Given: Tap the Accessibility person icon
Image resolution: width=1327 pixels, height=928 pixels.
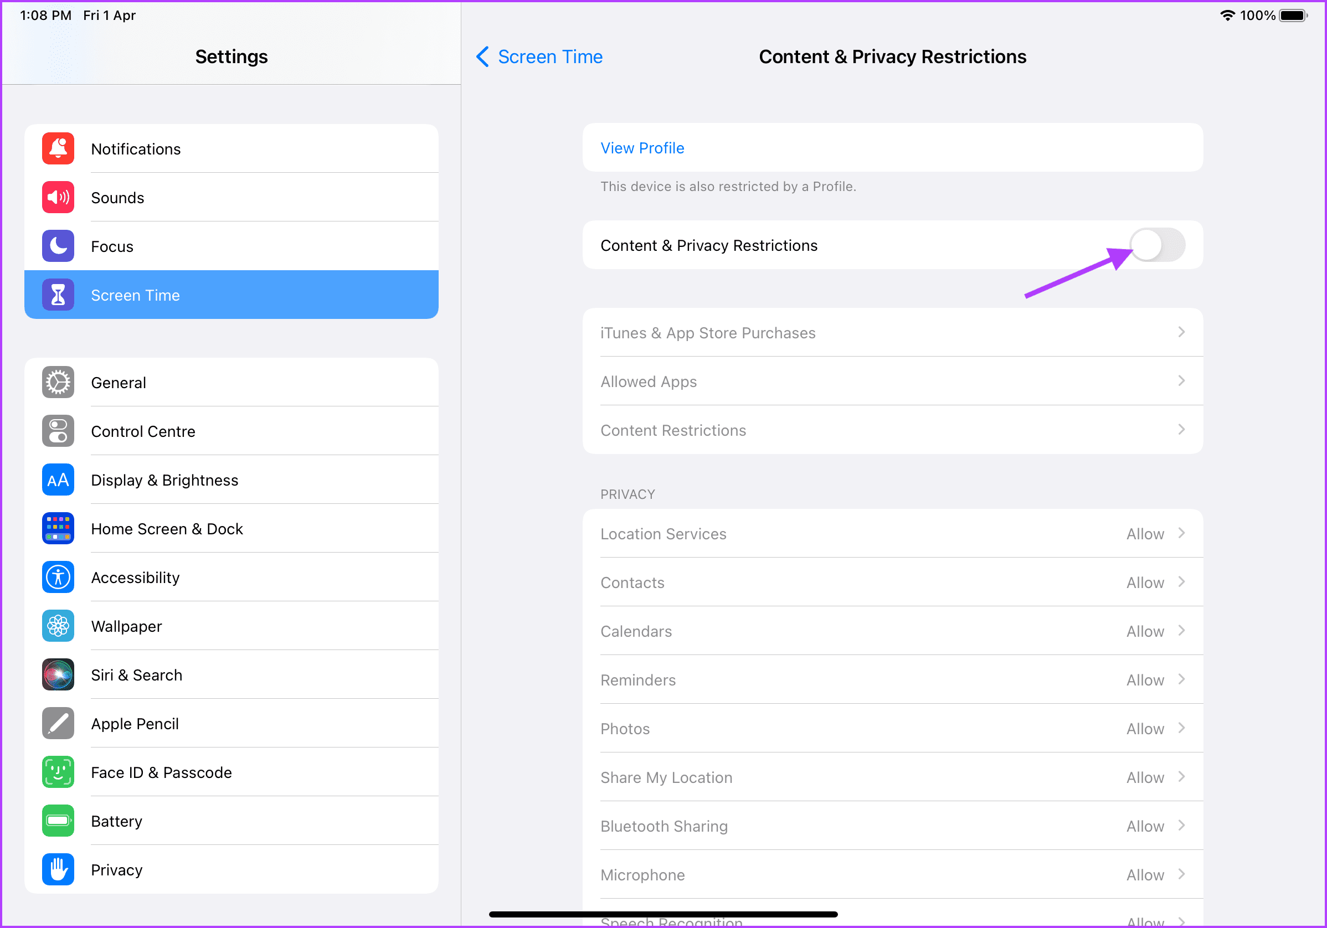Looking at the screenshot, I should tap(58, 578).
